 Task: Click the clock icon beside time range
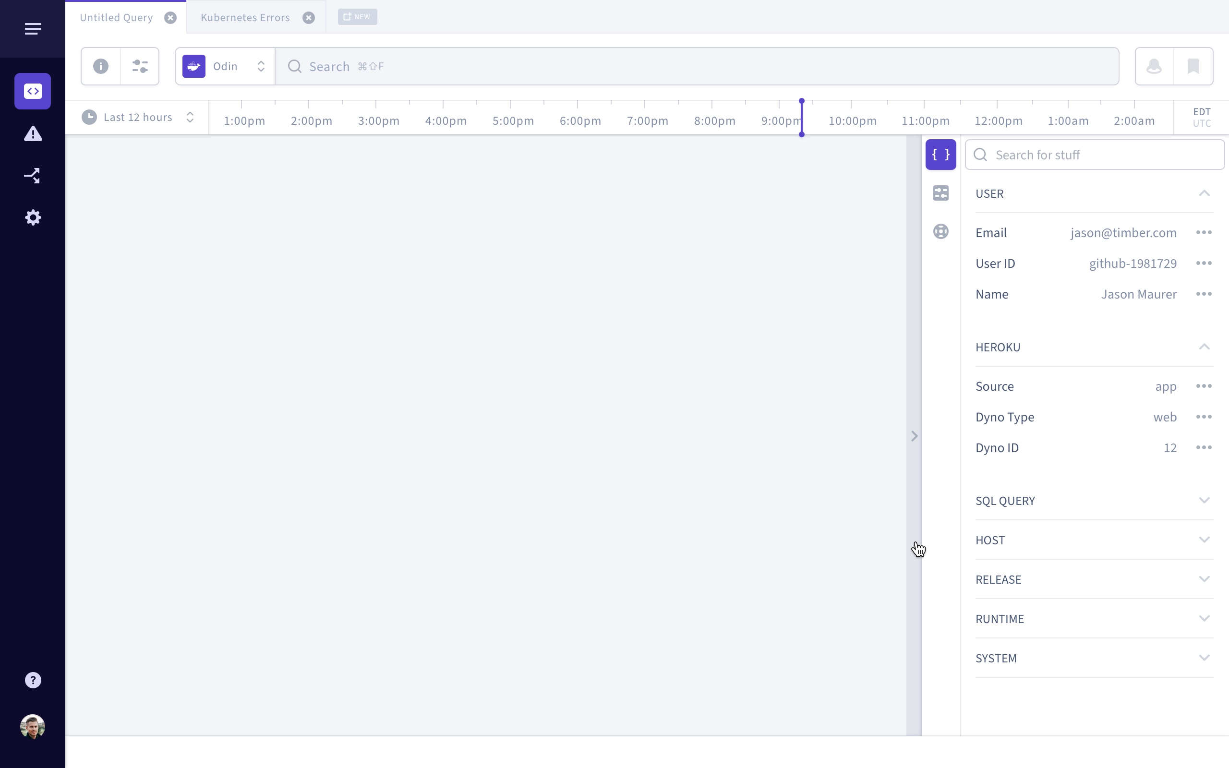[89, 117]
